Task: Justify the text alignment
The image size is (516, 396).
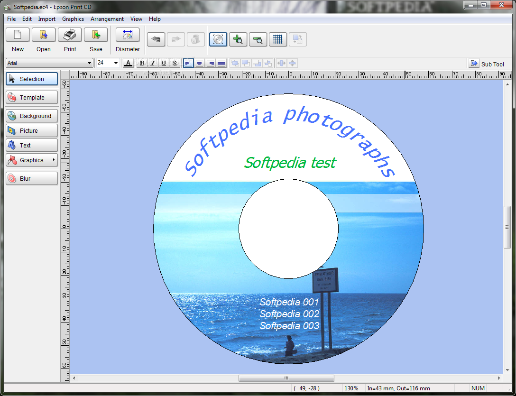Action: [x=221, y=63]
